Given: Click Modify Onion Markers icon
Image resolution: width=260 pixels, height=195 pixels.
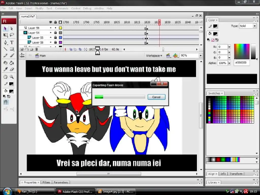Looking at the screenshot, I should (86, 50).
